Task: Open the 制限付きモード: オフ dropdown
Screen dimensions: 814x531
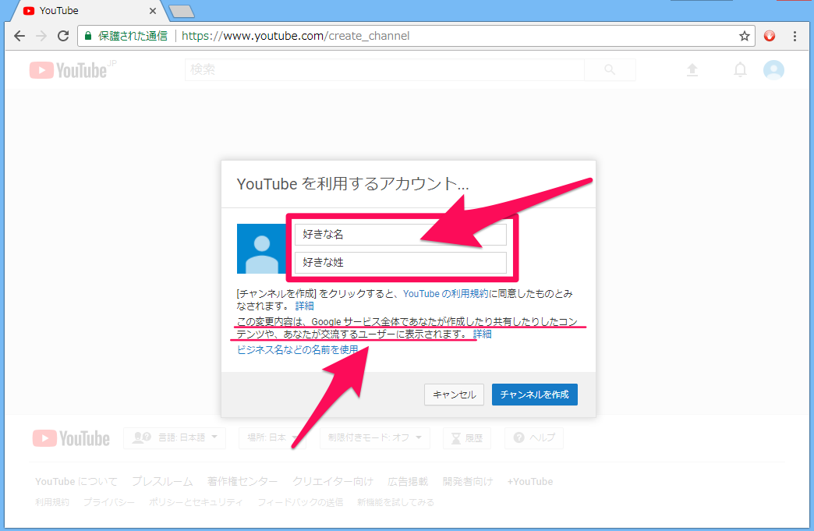Action: coord(375,438)
